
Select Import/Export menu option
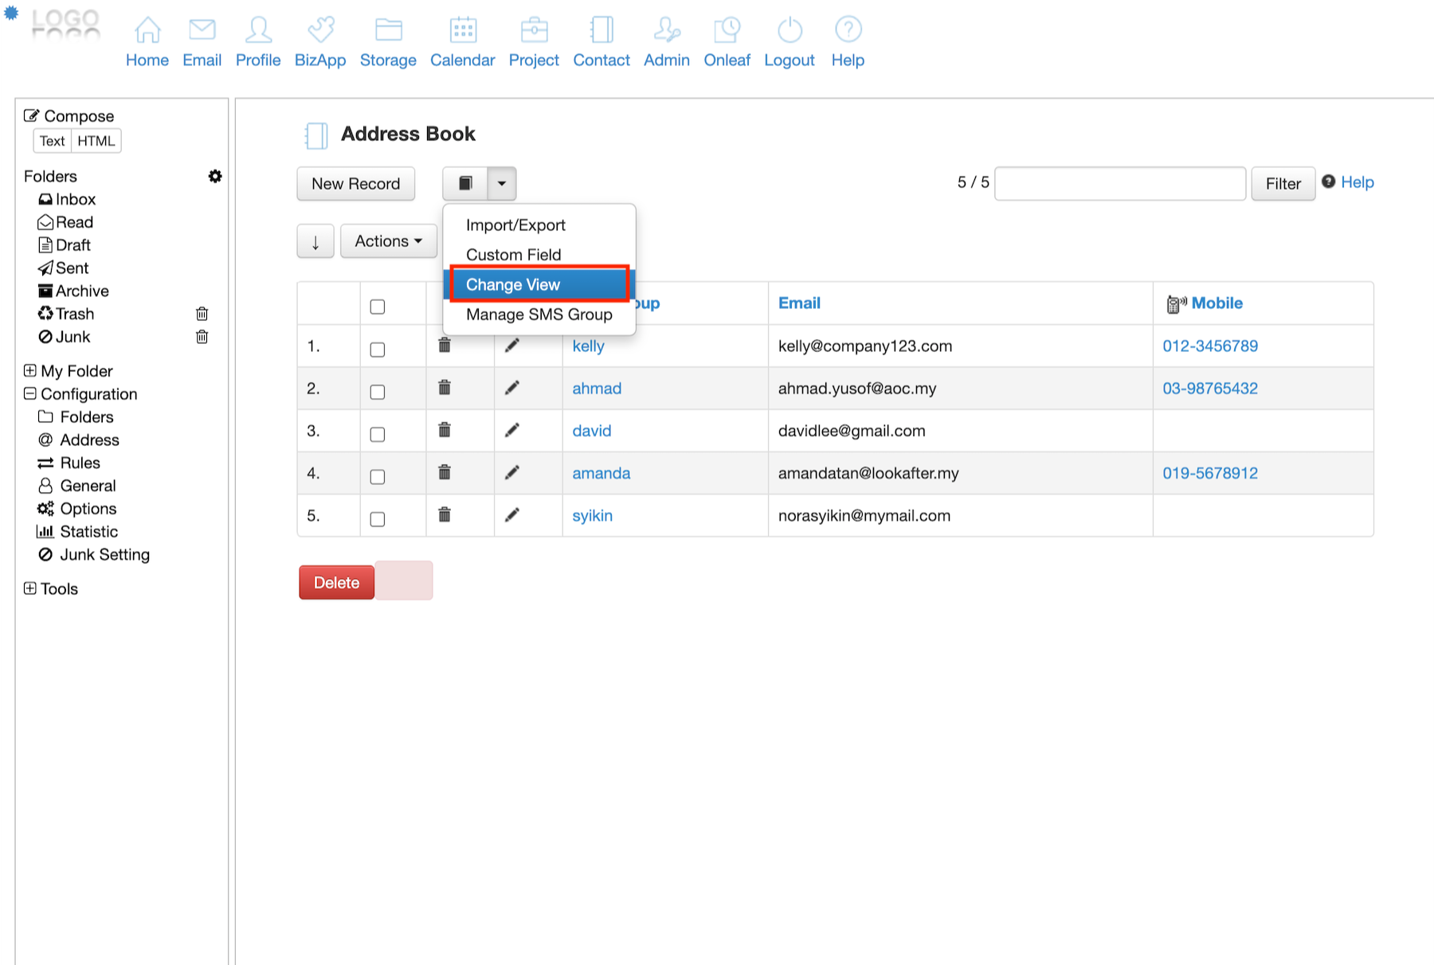[x=515, y=225]
